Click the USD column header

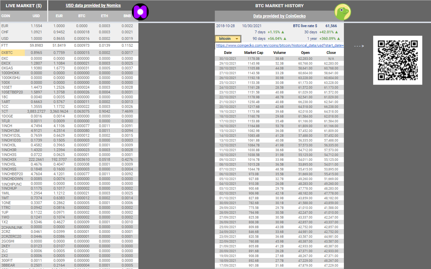coord(36,16)
